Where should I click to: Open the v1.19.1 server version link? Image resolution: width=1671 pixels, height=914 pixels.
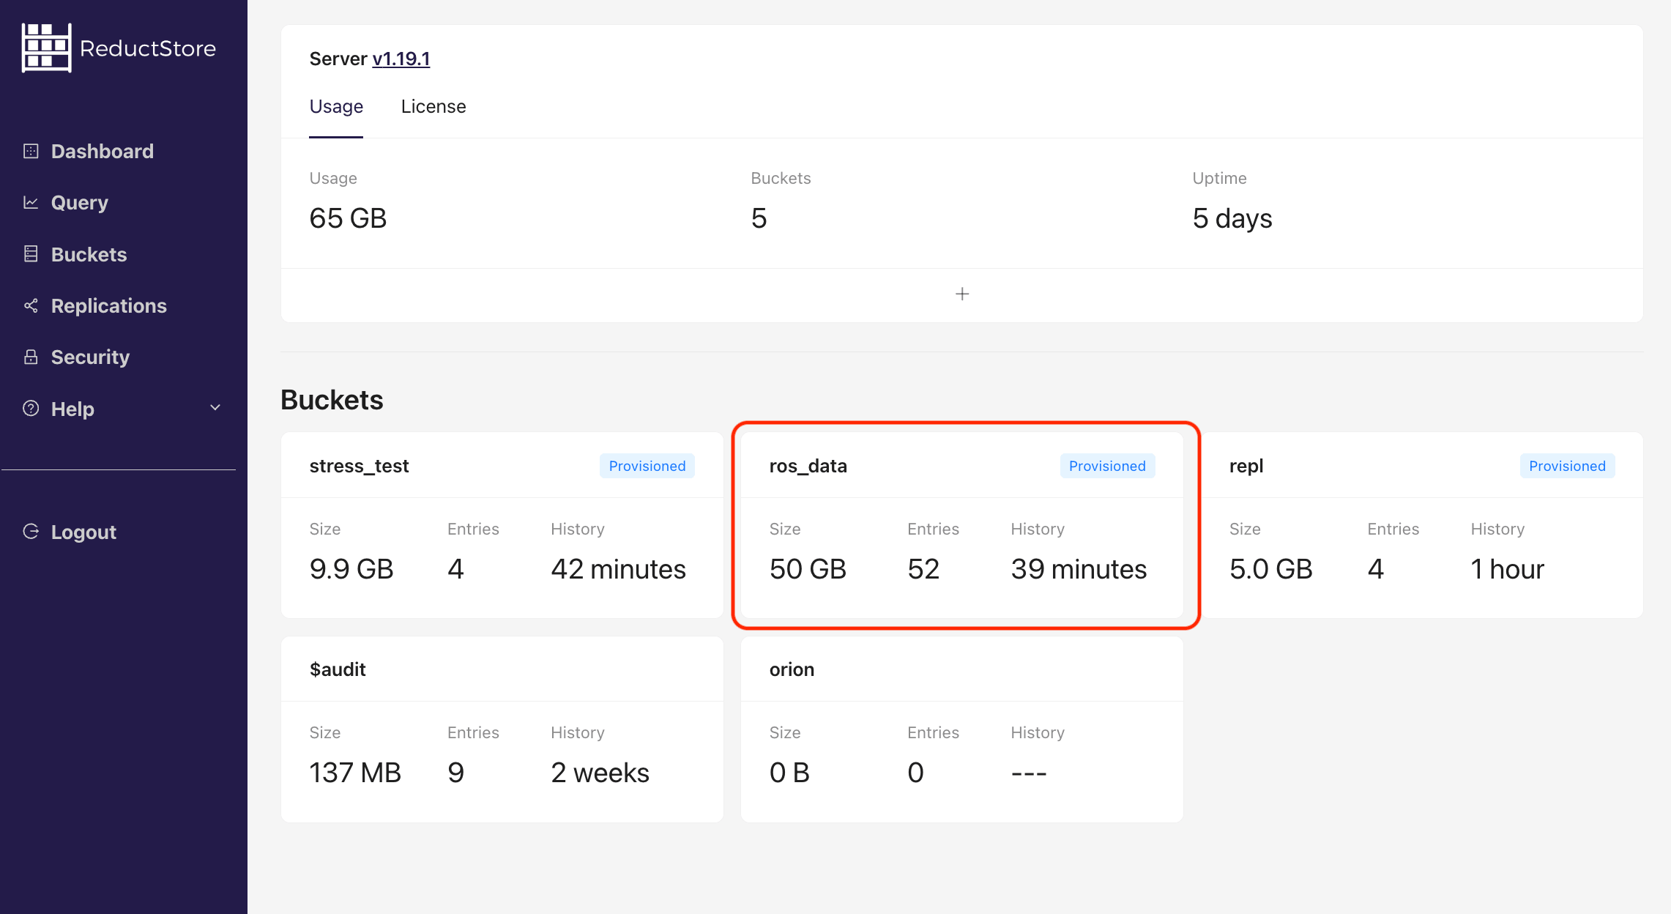click(401, 59)
